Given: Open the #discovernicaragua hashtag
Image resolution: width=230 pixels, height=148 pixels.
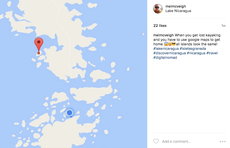Looking at the screenshot, I should pyautogui.click(x=170, y=53).
